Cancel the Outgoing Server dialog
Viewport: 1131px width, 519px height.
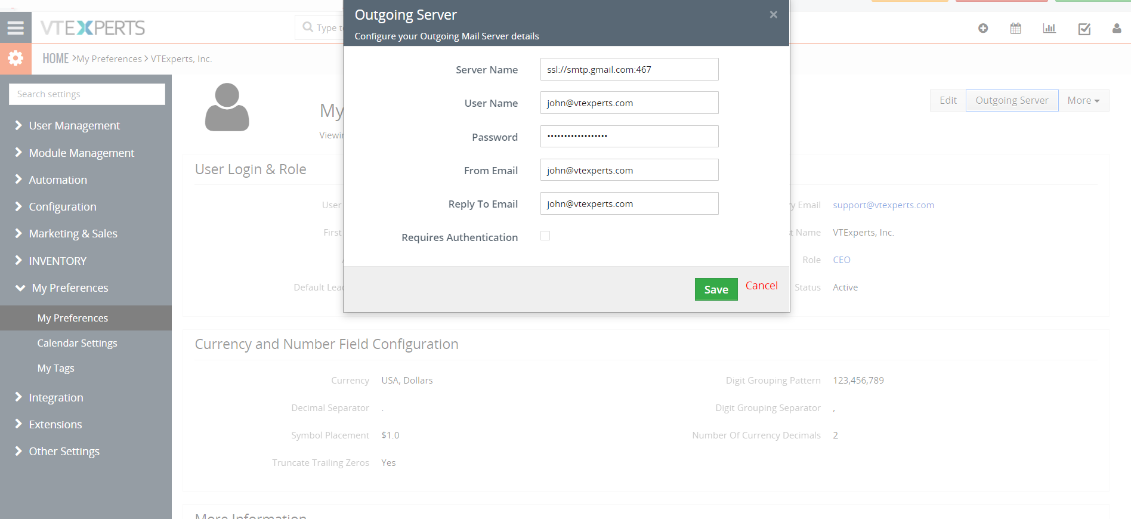pyautogui.click(x=762, y=286)
